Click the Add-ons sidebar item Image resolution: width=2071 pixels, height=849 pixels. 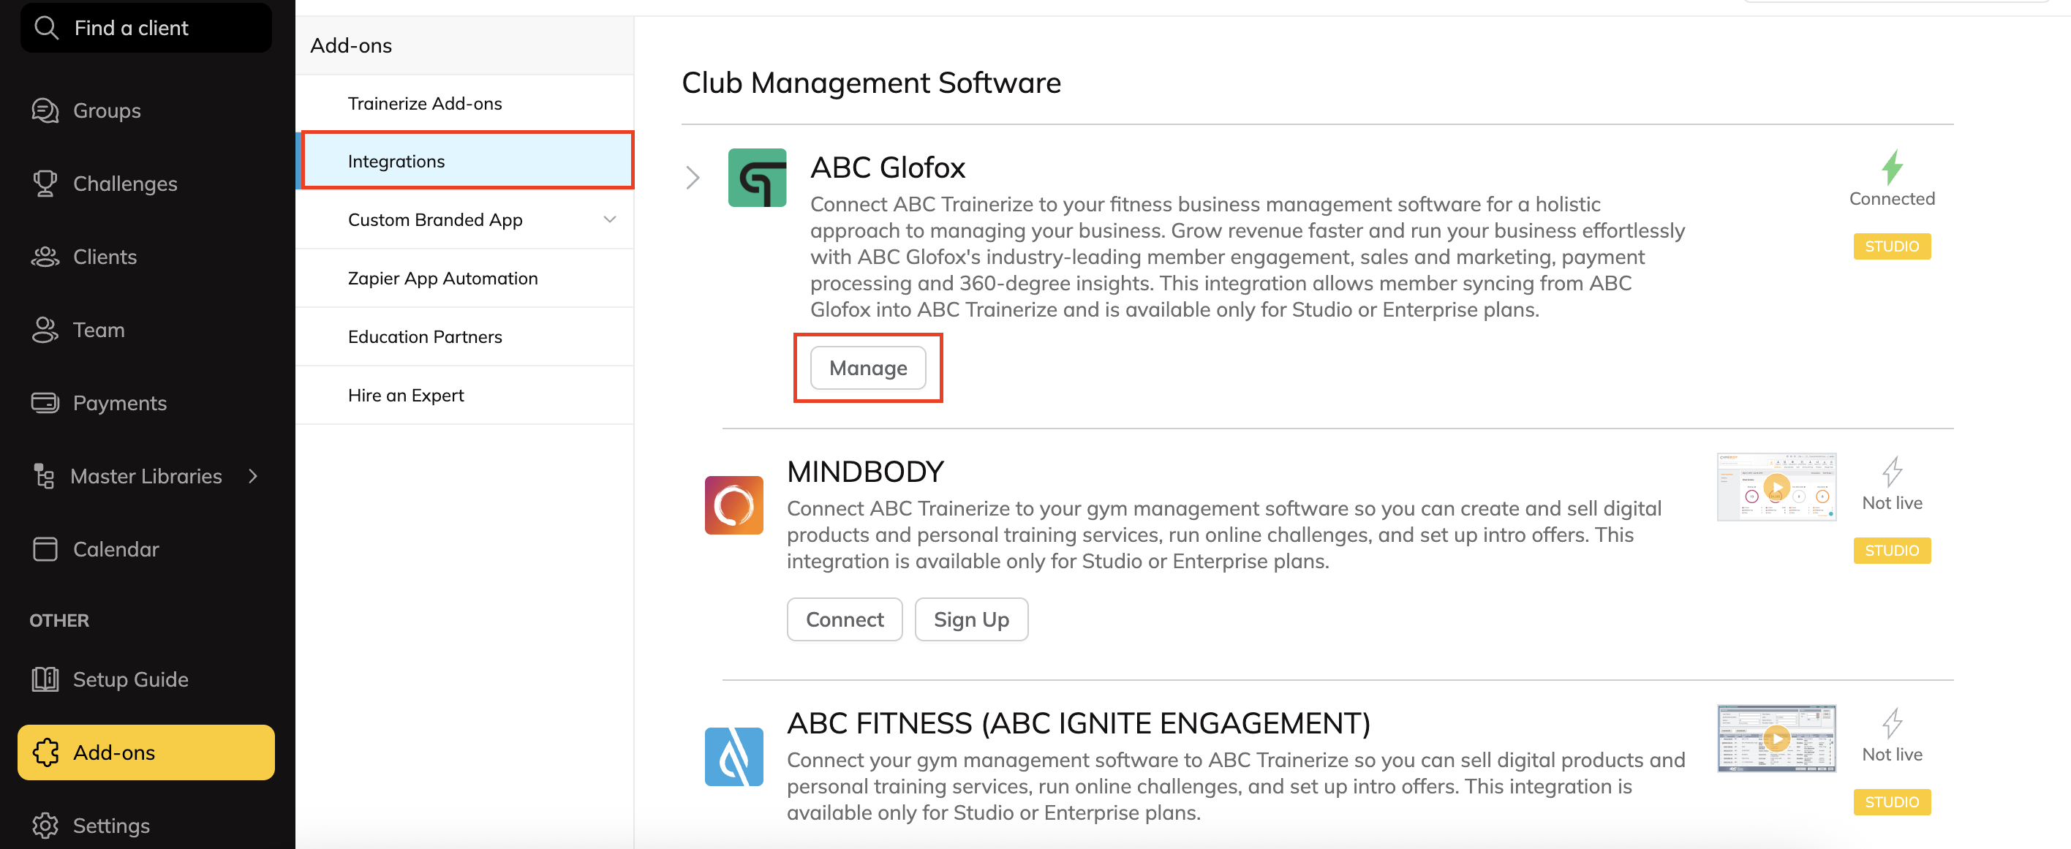click(x=146, y=752)
